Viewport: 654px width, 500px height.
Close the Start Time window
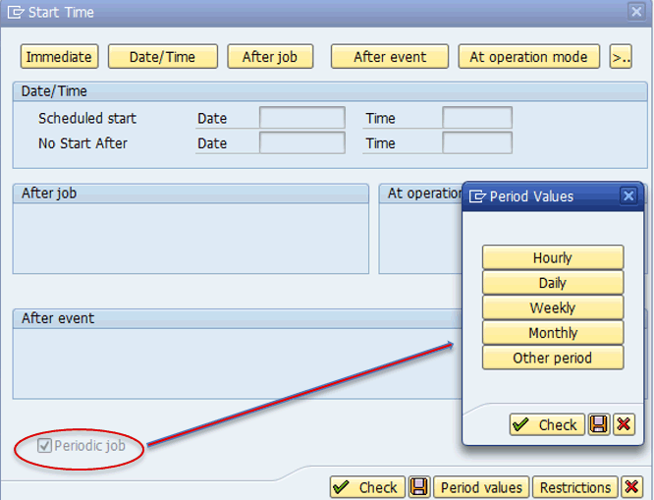tap(636, 11)
